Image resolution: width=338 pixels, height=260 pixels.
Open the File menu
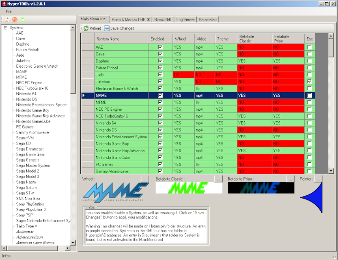[8, 11]
